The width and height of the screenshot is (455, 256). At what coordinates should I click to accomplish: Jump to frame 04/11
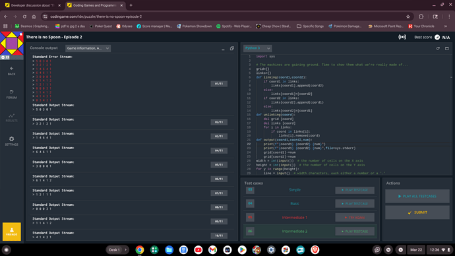(x=219, y=150)
